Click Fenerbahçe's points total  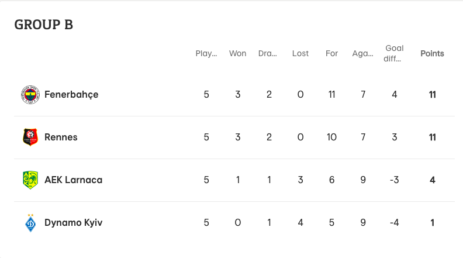click(433, 95)
